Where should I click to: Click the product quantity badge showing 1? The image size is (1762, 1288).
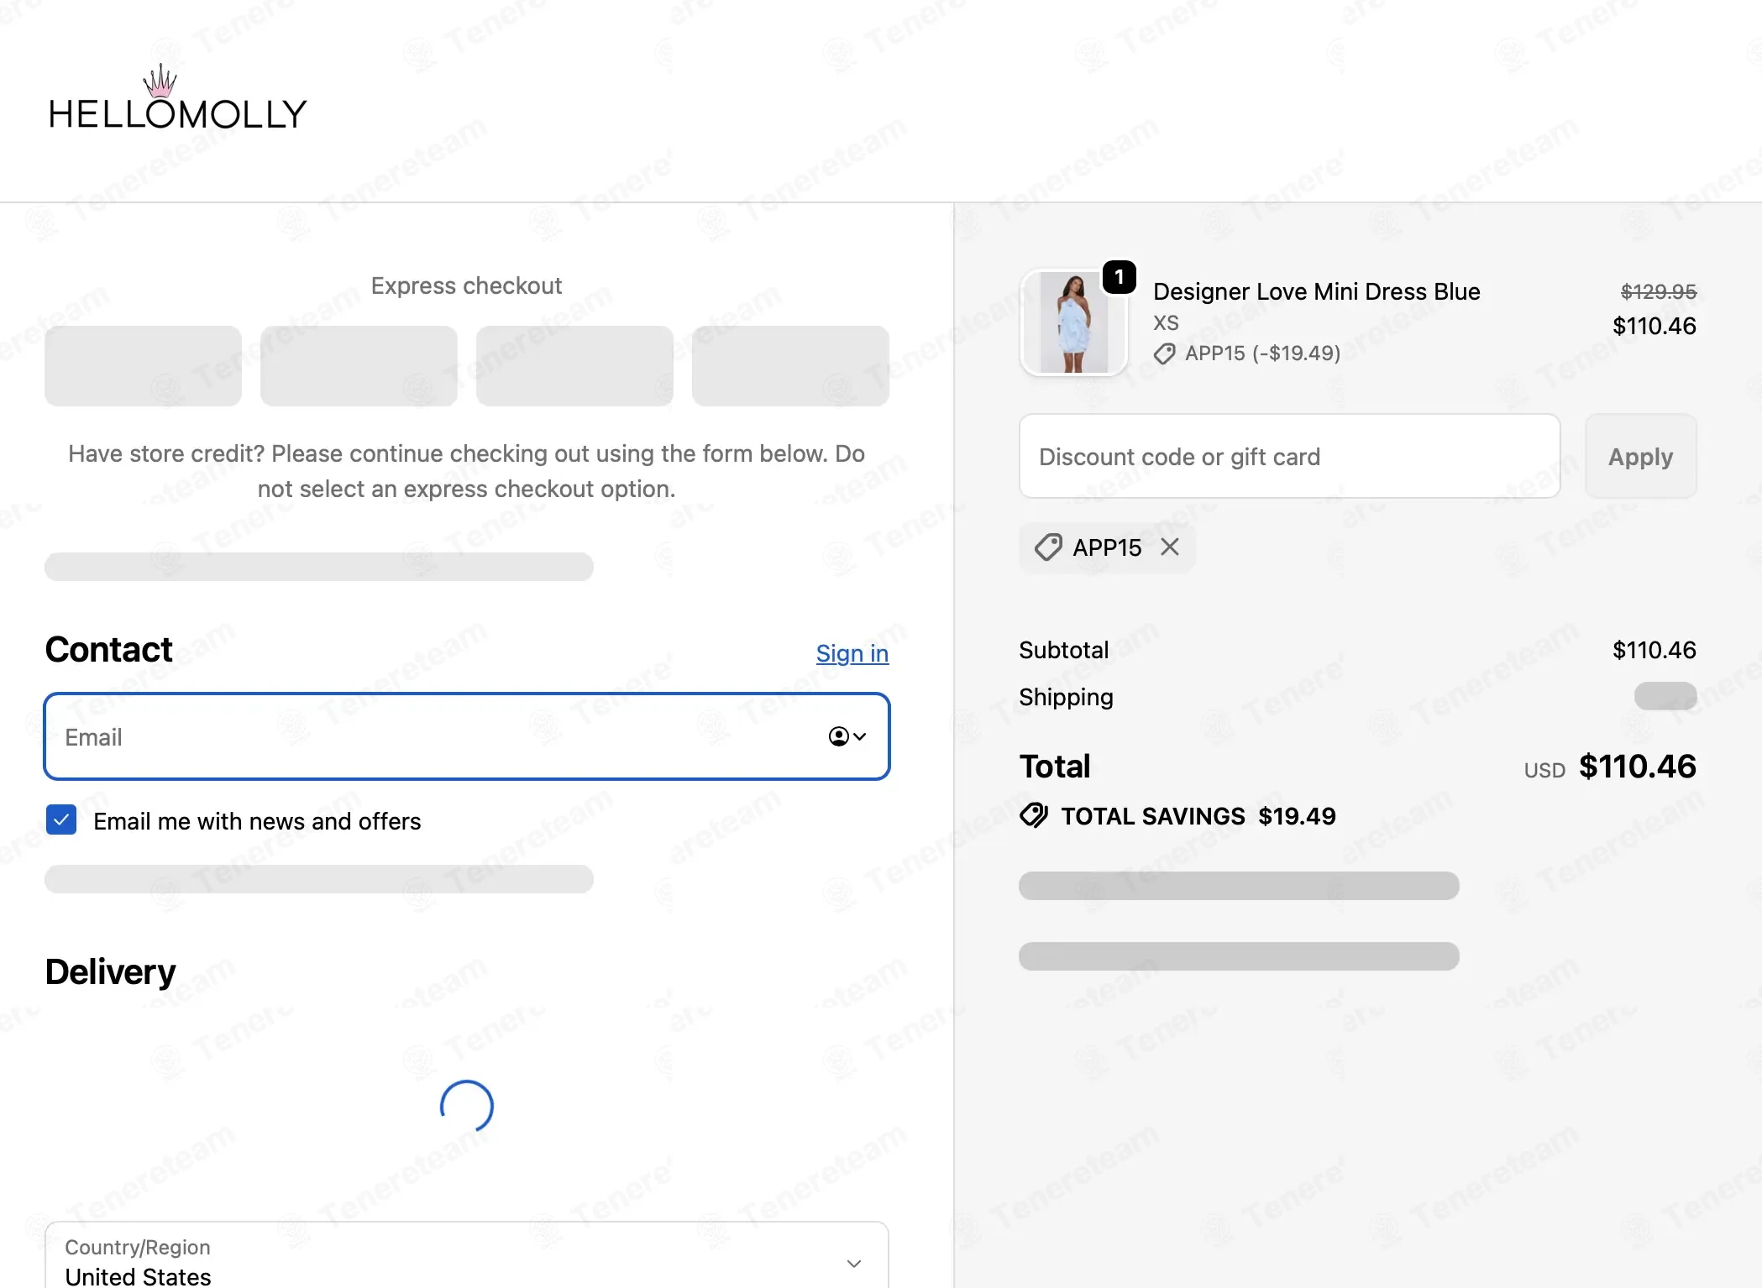tap(1120, 277)
